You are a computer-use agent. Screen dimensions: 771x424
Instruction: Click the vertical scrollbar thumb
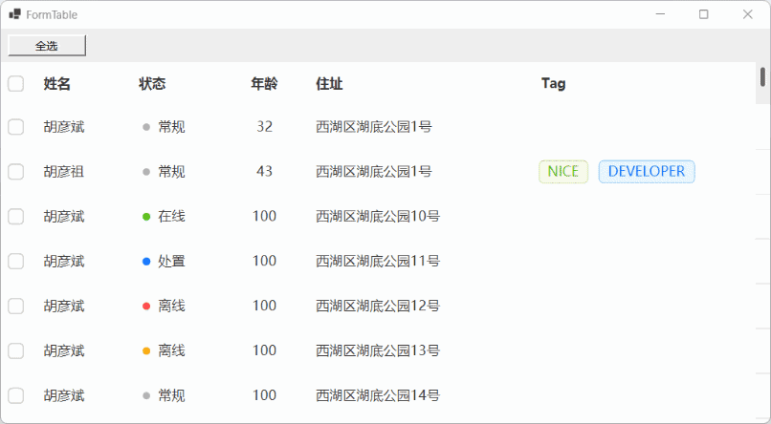click(762, 76)
